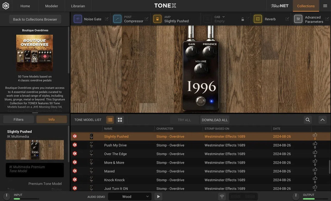Expand the Date column sort options
Image resolution: width=331 pixels, height=201 pixels.
[x=277, y=128]
